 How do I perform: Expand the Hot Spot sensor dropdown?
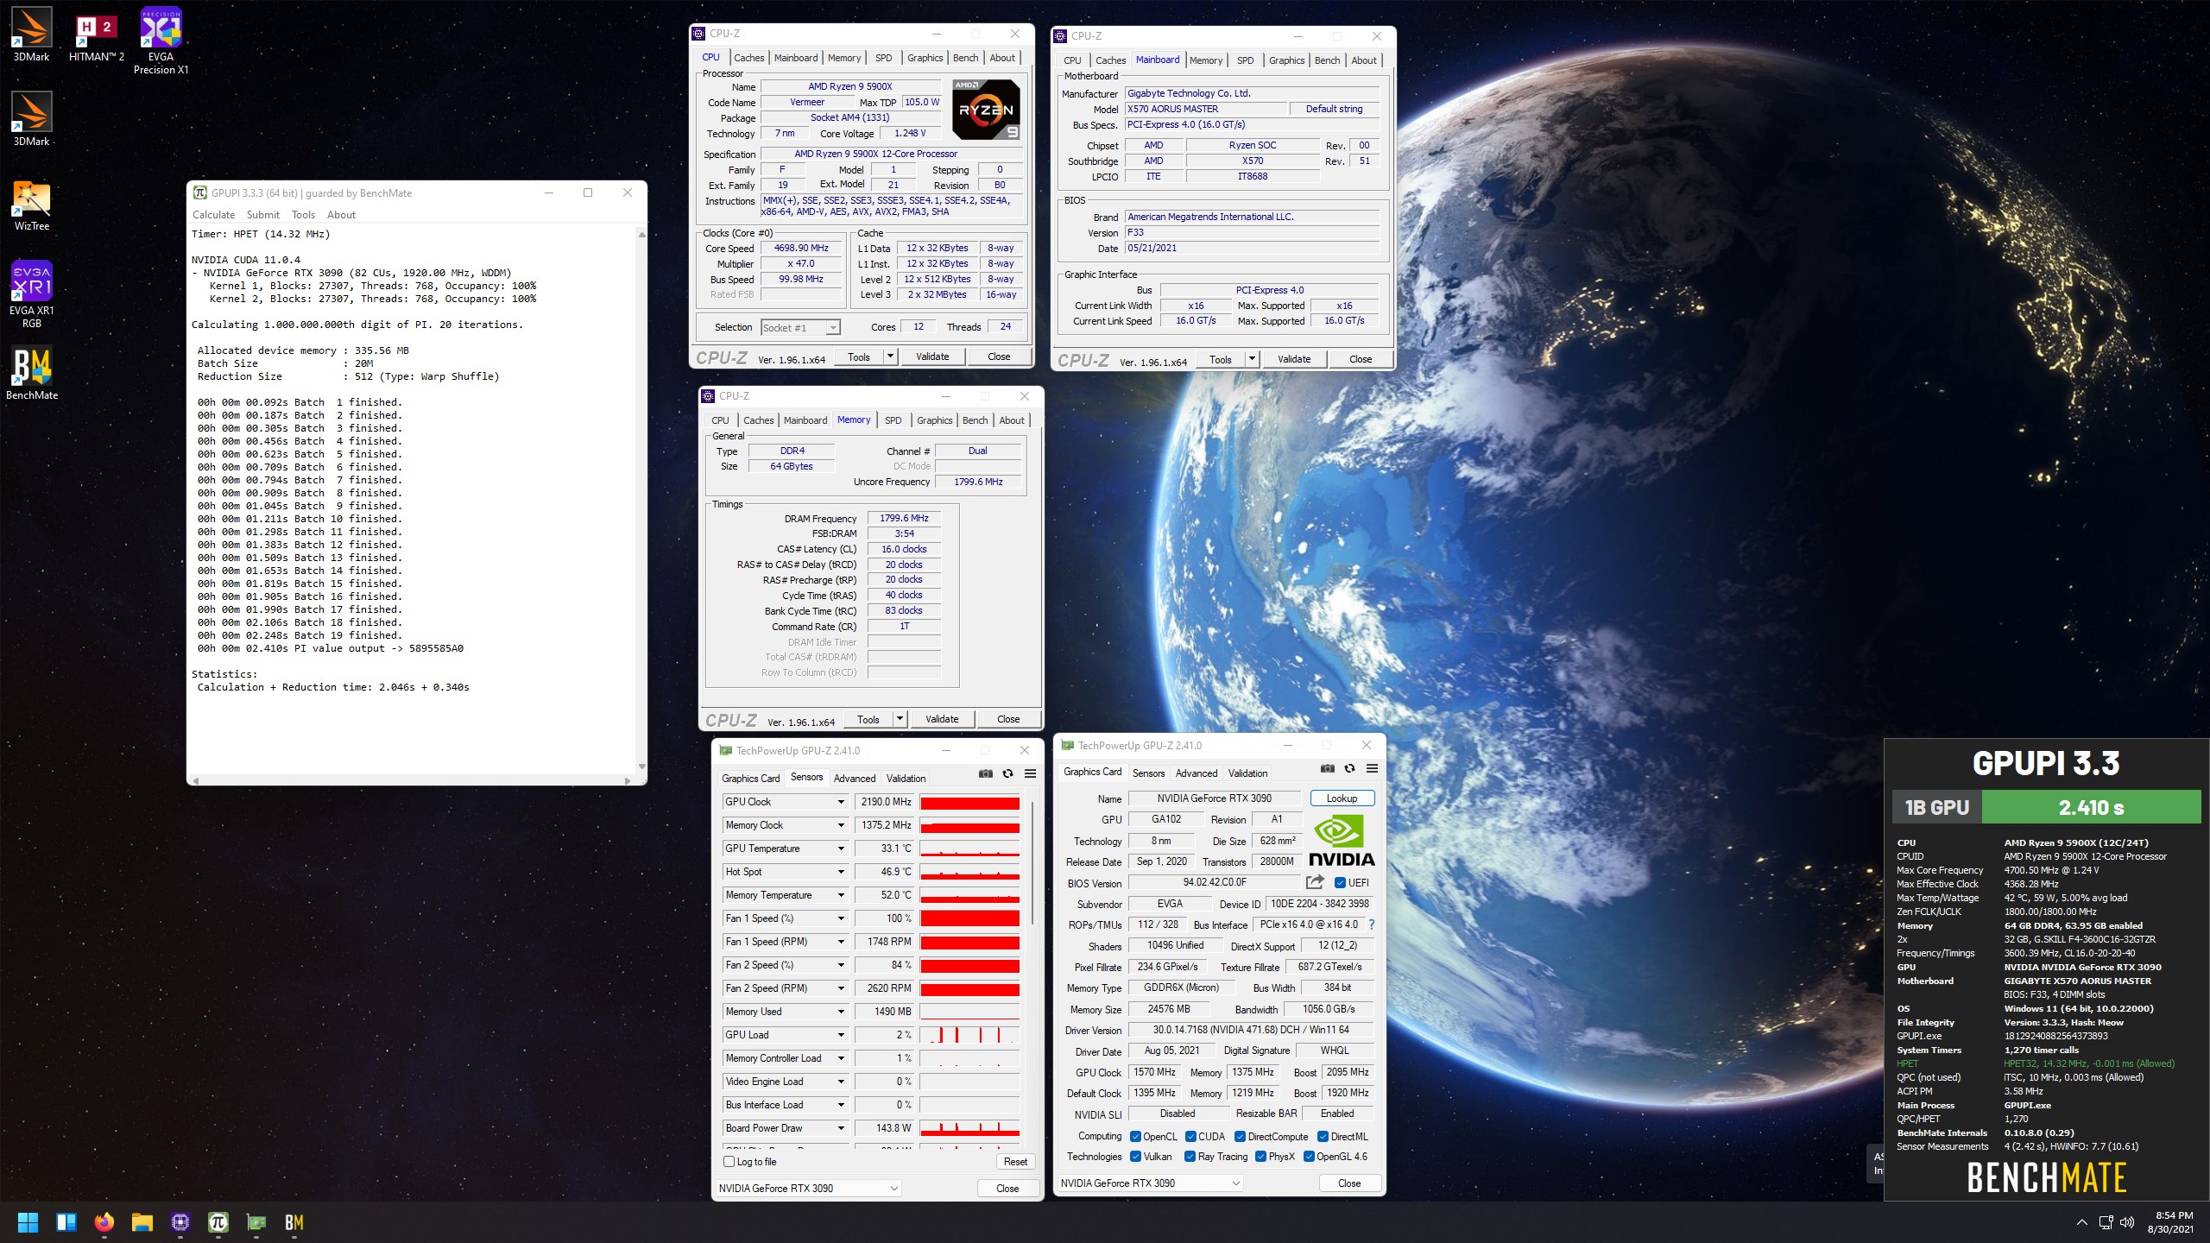(841, 872)
